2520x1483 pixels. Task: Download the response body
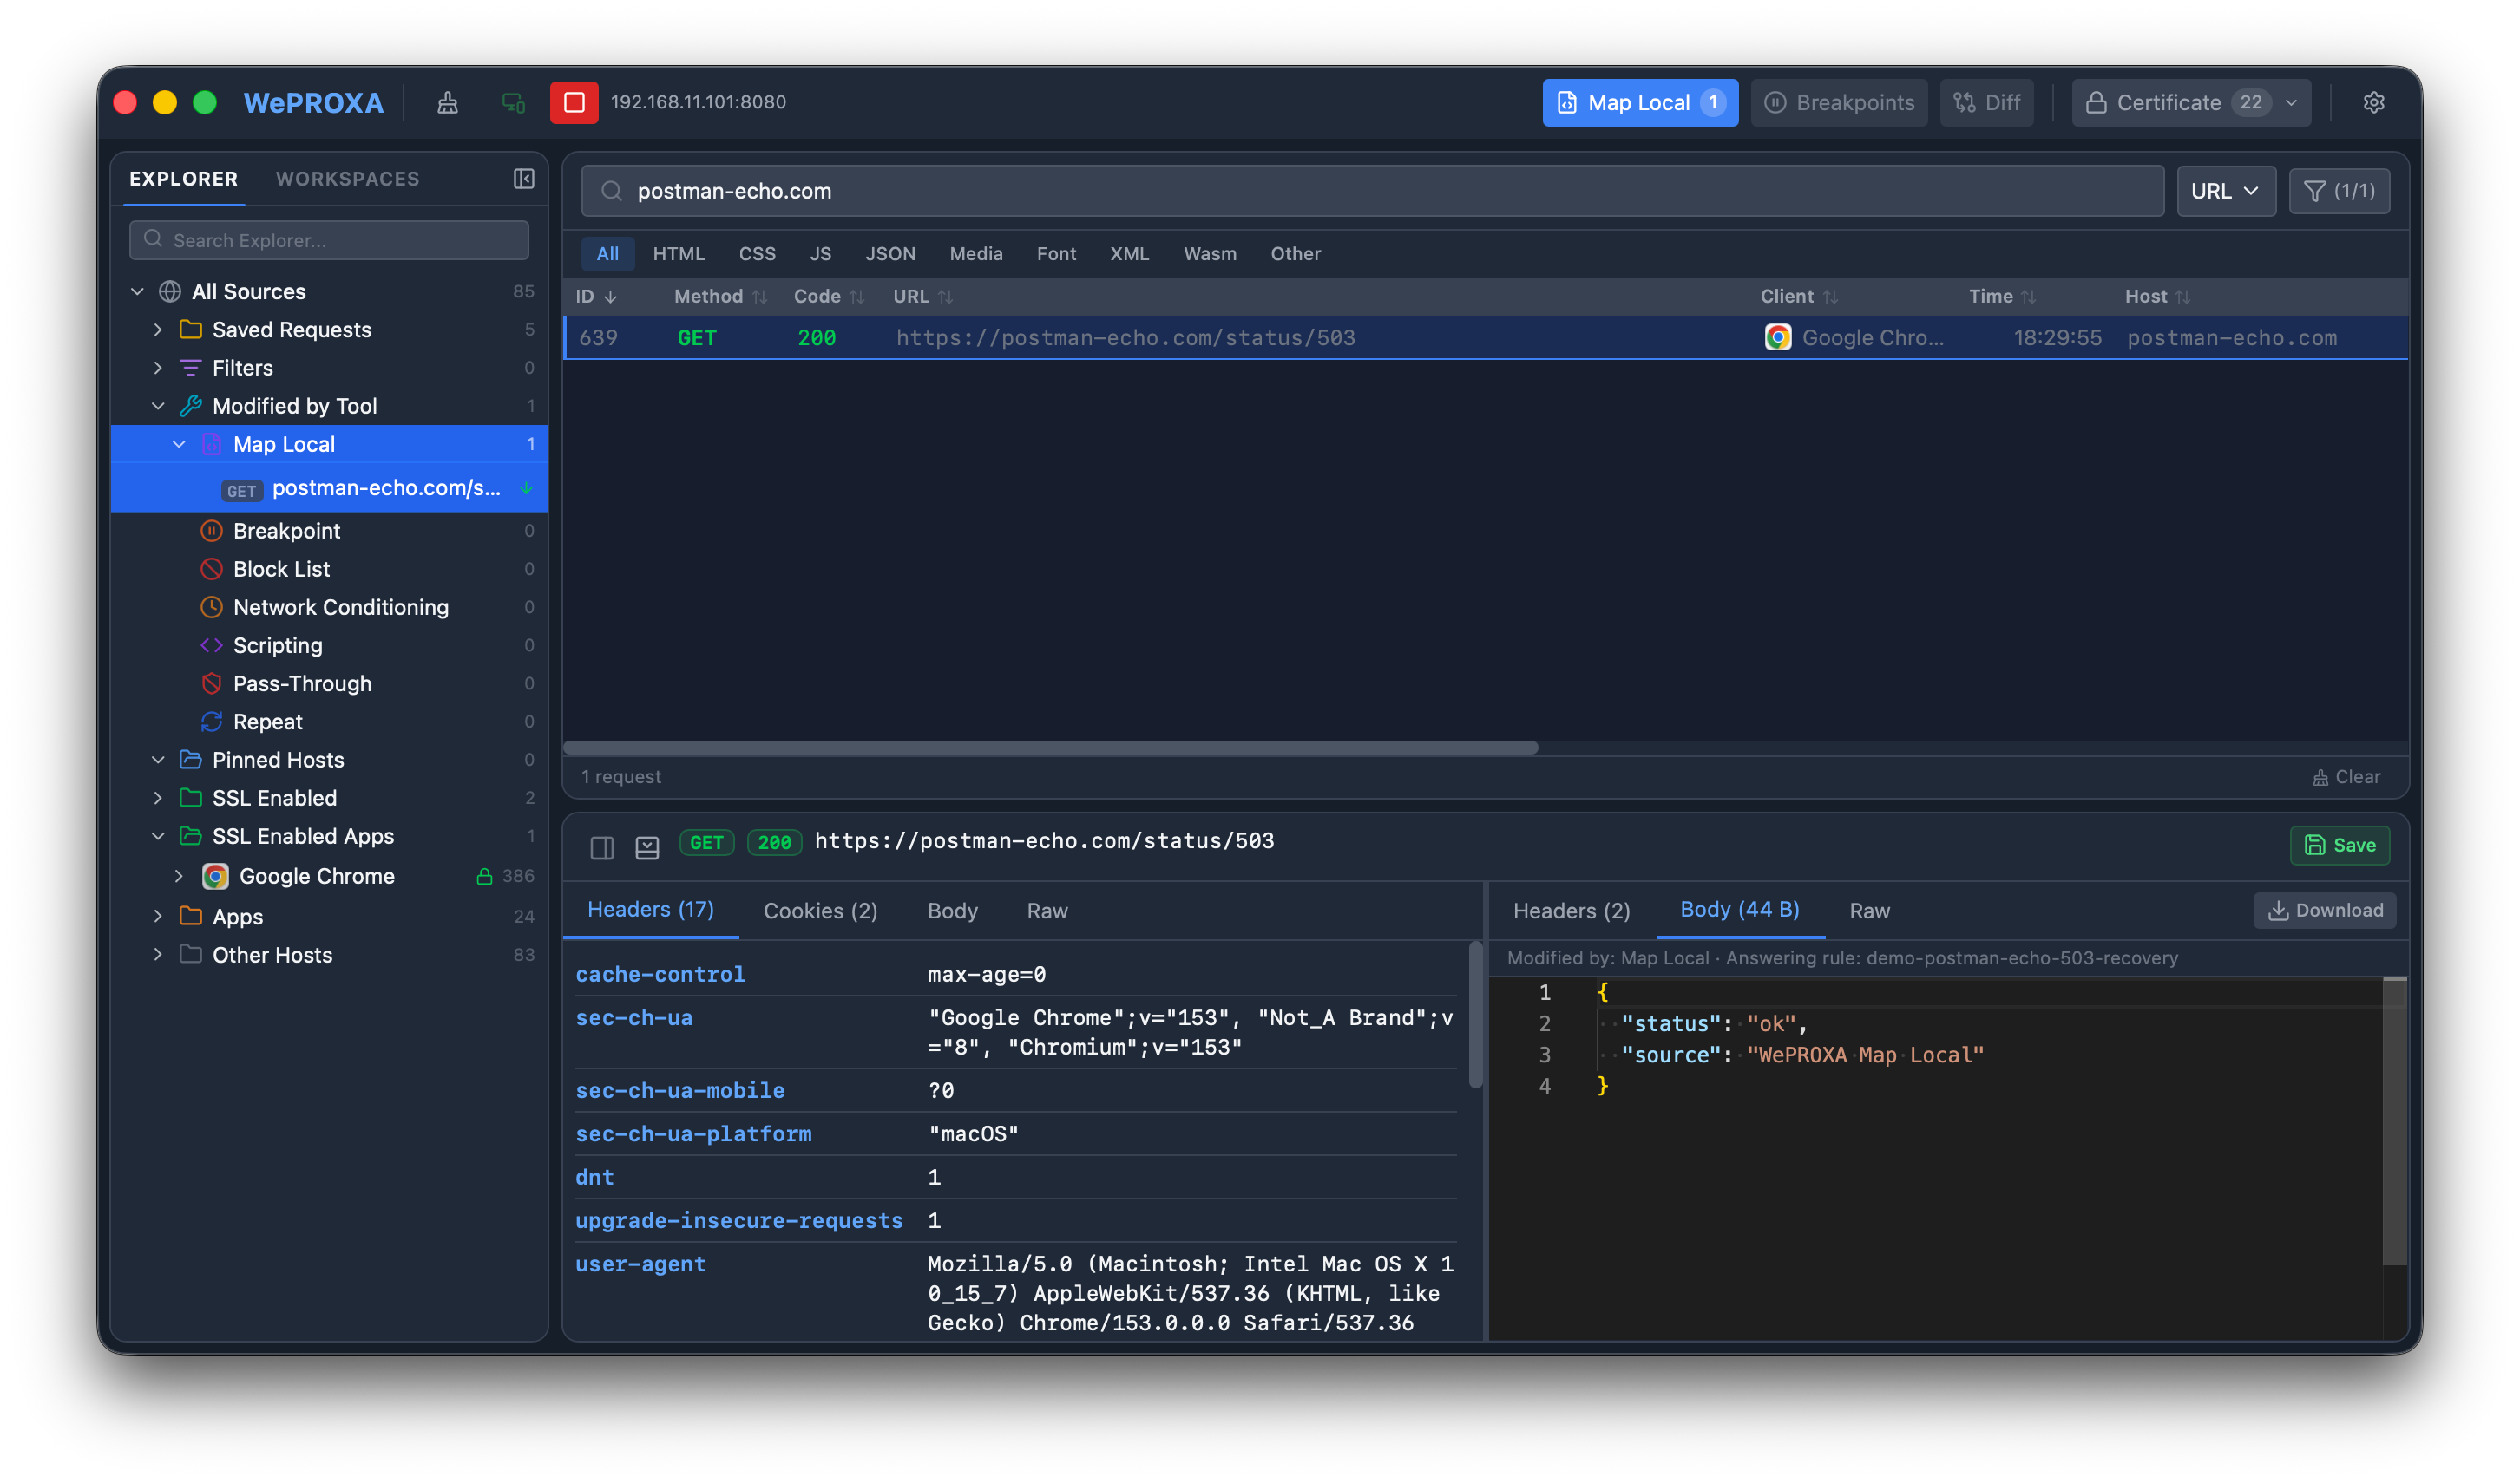click(2324, 911)
